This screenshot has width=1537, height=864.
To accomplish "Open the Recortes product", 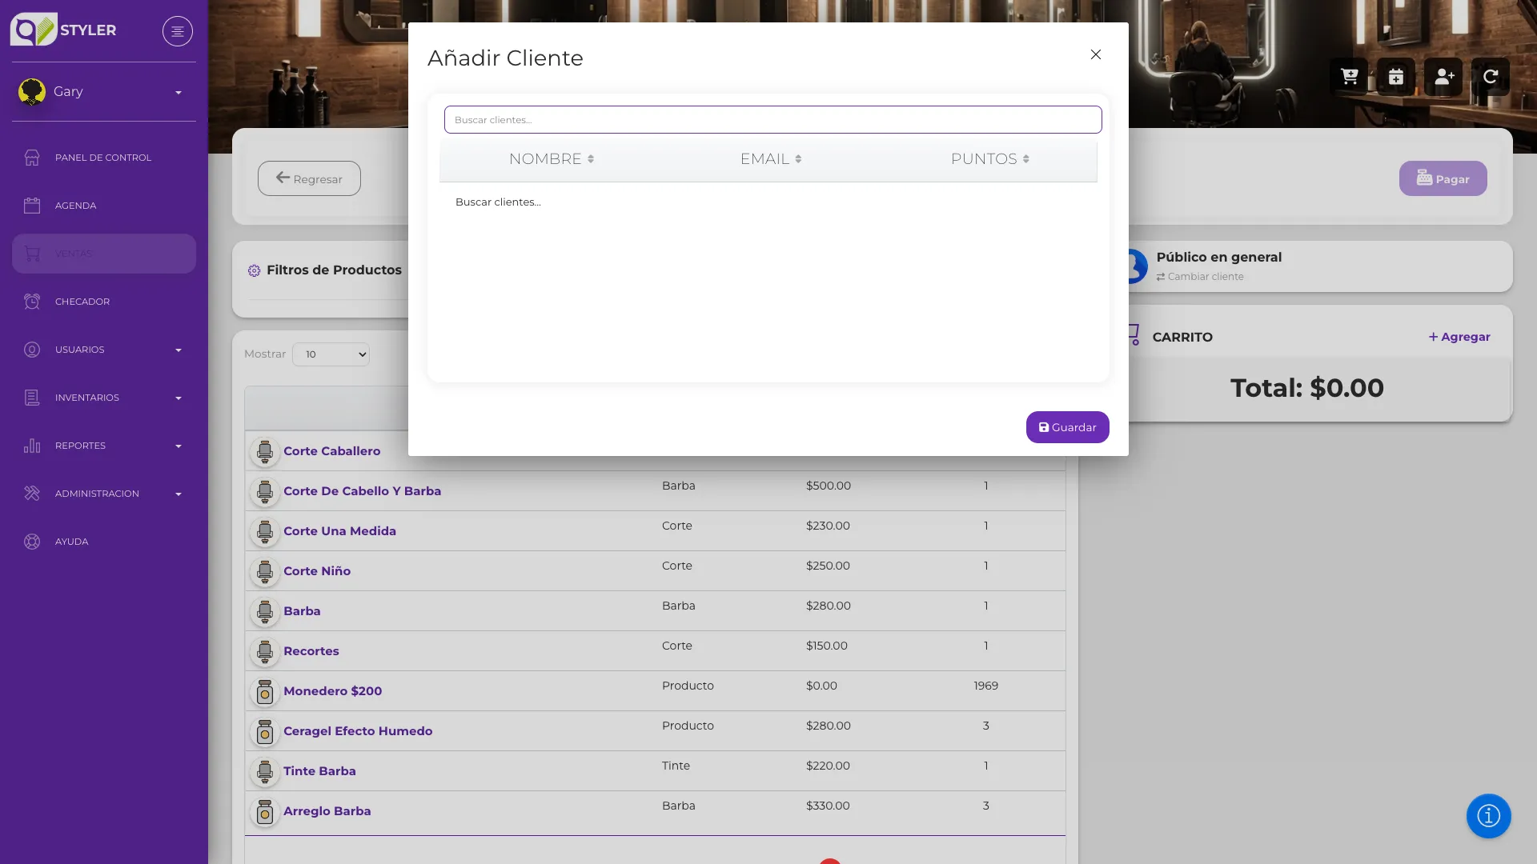I will [311, 651].
